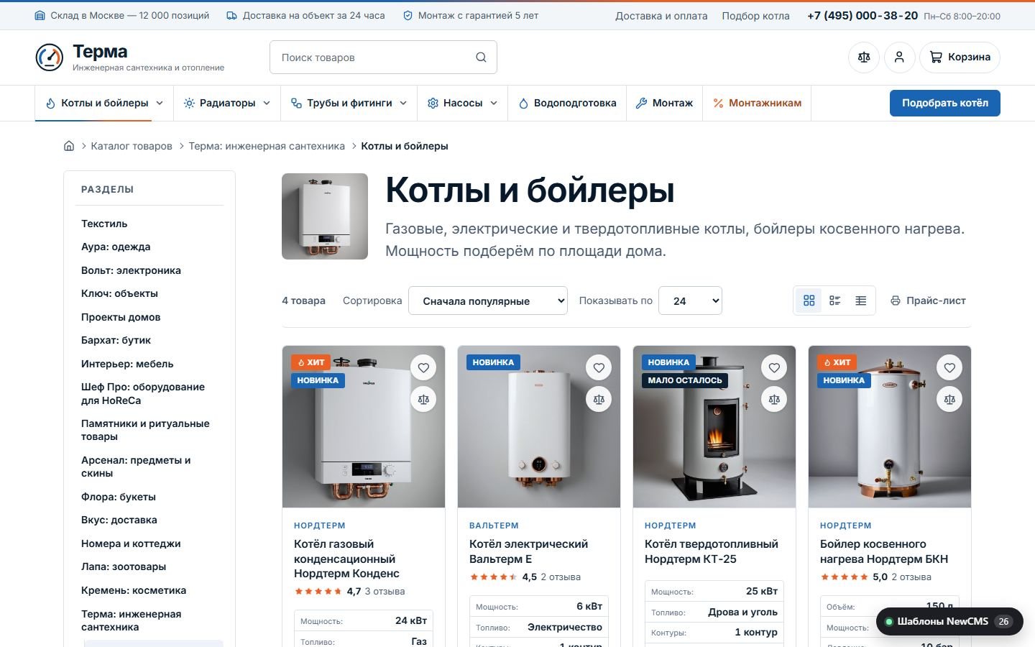Open the Трубы и фитинги menu label
This screenshot has width=1035, height=647.
coord(349,104)
